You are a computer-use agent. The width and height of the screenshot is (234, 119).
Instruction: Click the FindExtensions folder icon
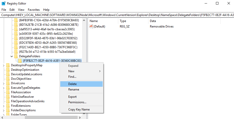pyautogui.click(x=8, y=106)
